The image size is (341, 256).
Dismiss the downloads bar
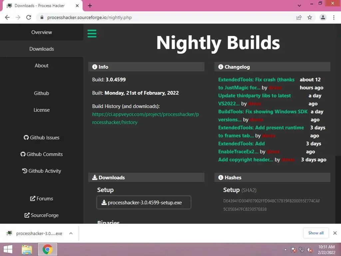point(335,233)
